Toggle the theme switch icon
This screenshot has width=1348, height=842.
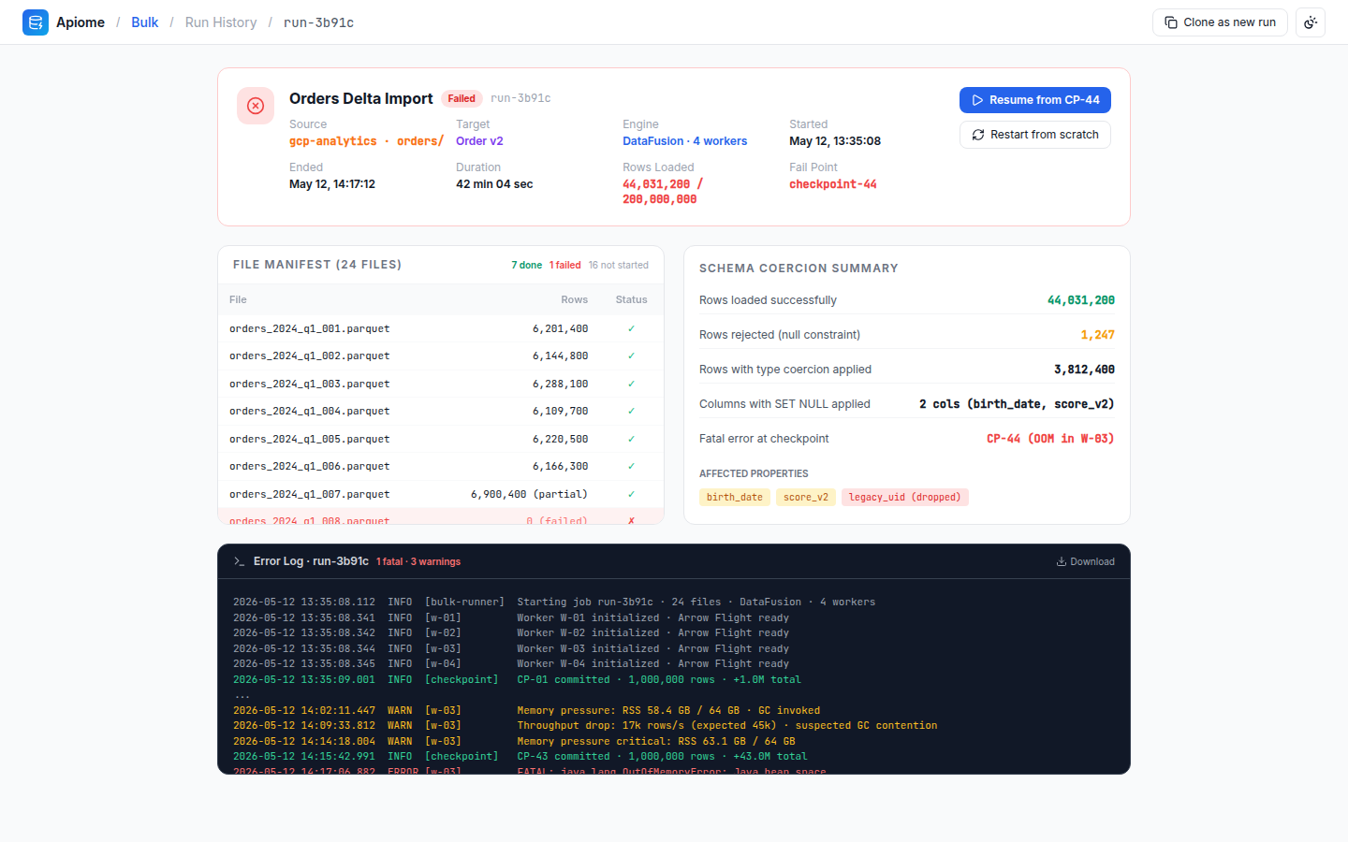tap(1311, 22)
